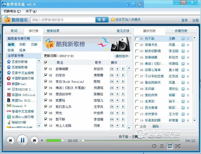Download 告白 (Rock Version) song
The width and height of the screenshot is (201, 154).
[123, 81]
